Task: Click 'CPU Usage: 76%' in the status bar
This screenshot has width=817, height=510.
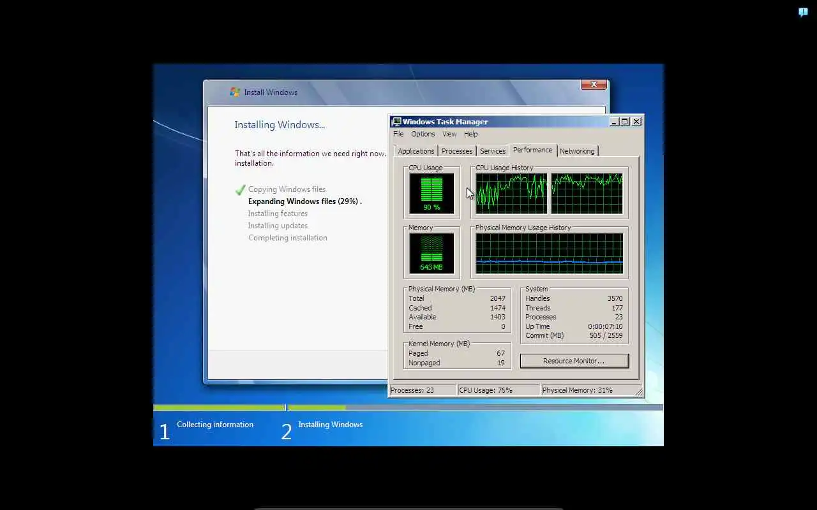Action: tap(486, 390)
